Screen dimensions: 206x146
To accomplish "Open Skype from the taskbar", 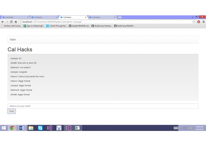I will pos(40,128).
